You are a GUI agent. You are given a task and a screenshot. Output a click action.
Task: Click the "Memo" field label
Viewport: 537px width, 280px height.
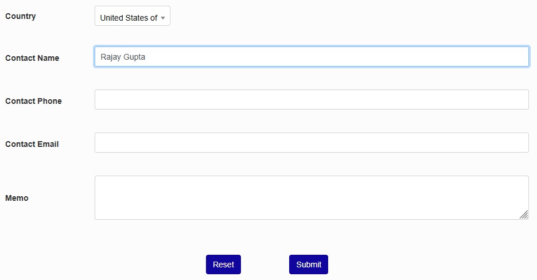pyautogui.click(x=17, y=198)
